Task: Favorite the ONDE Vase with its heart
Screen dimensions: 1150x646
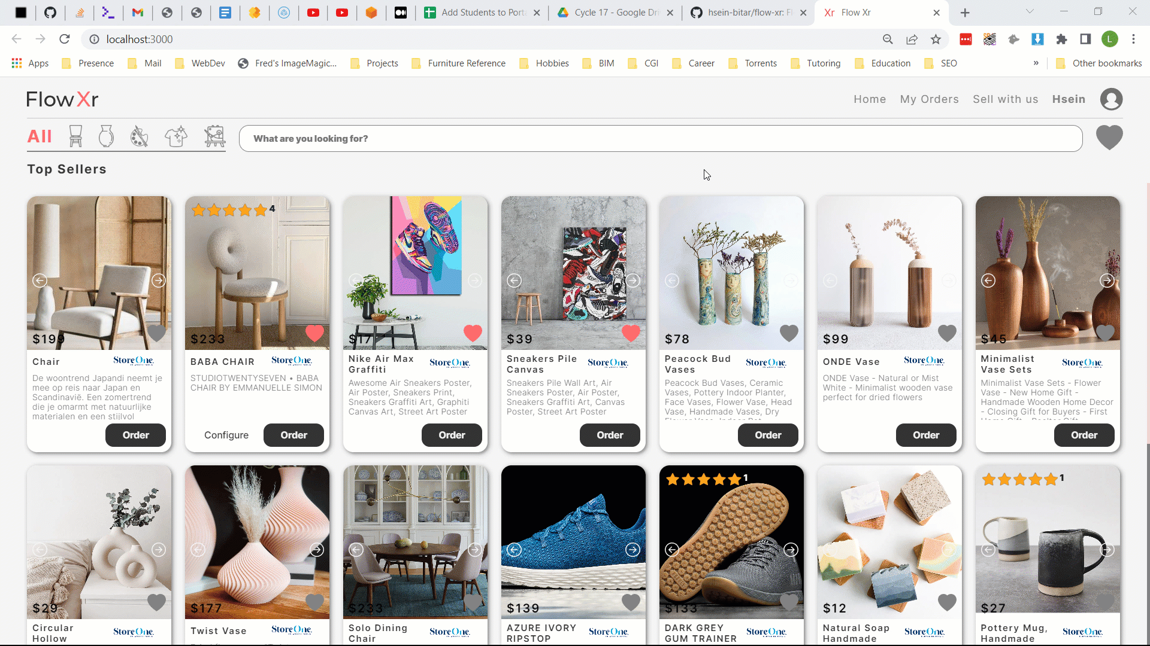Action: 947,333
